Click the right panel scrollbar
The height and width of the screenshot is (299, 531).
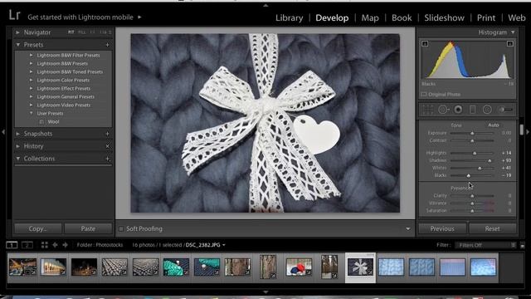pos(522,130)
